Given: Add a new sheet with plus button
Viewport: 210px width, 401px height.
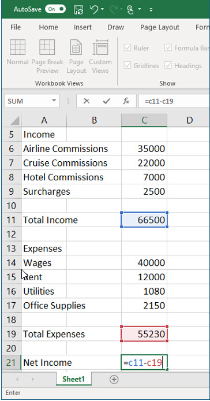Looking at the screenshot, I should [114, 380].
